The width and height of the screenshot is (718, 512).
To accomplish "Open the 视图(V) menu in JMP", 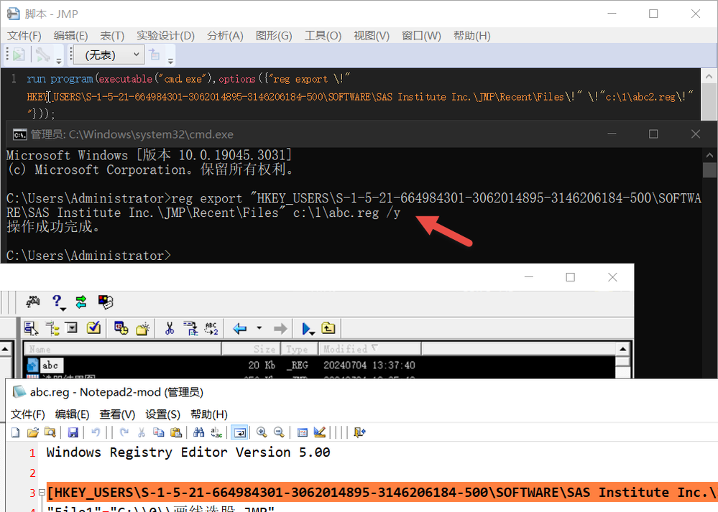I will point(372,36).
